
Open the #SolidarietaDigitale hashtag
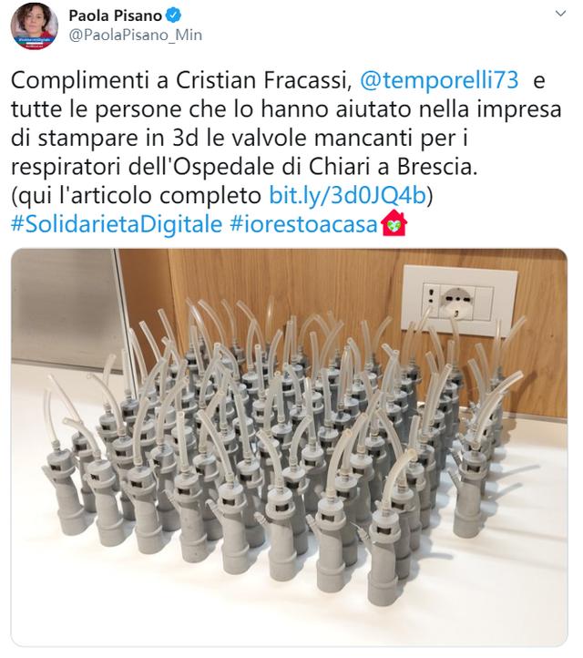click(x=117, y=224)
